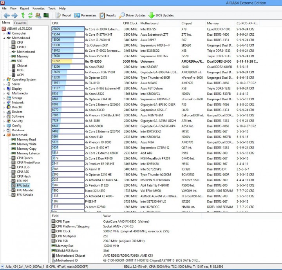
Task: Click the highlighted 16732 score bar
Action: pos(68,62)
